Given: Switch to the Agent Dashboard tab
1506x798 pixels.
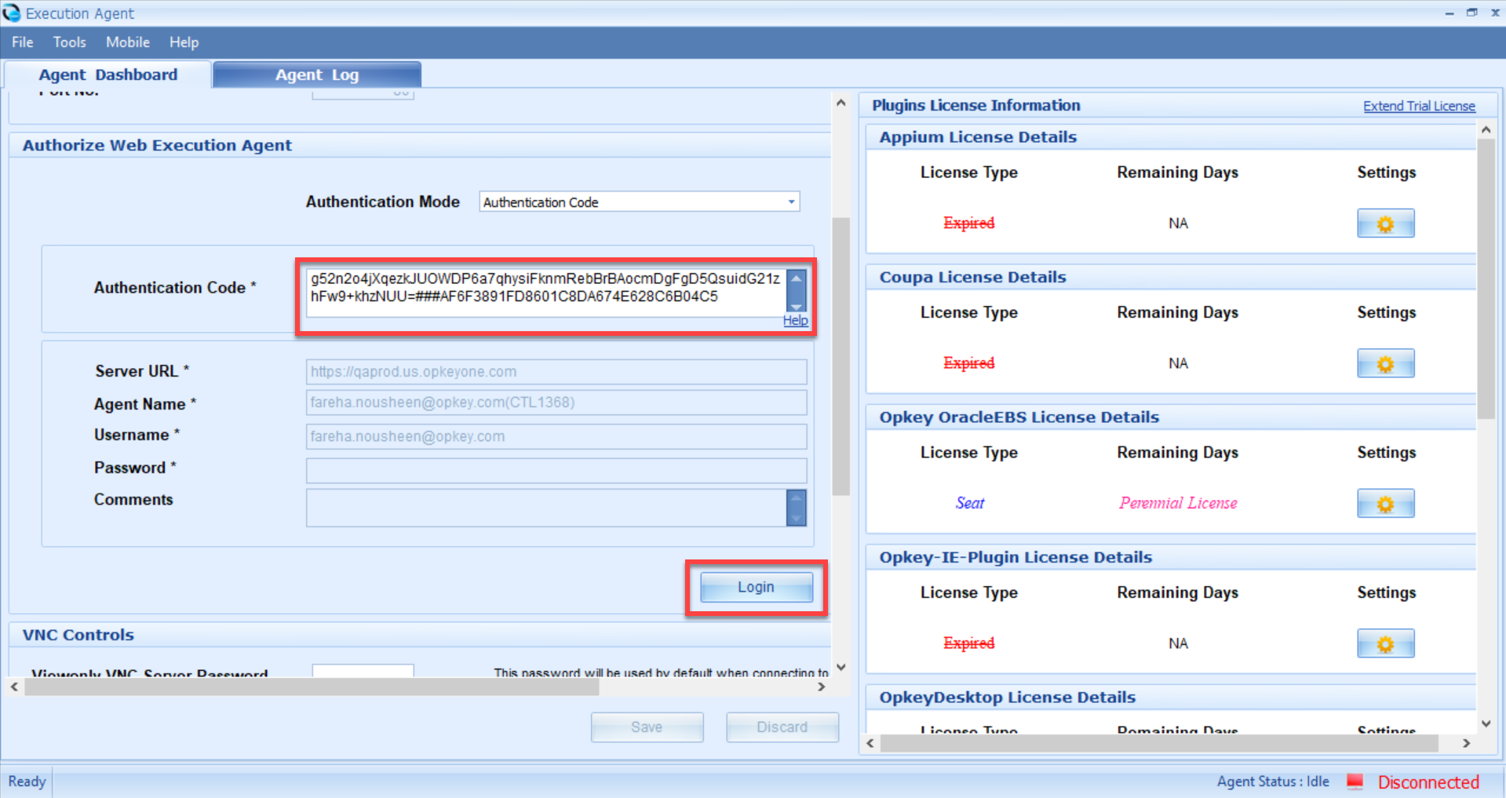Looking at the screenshot, I should [x=108, y=75].
